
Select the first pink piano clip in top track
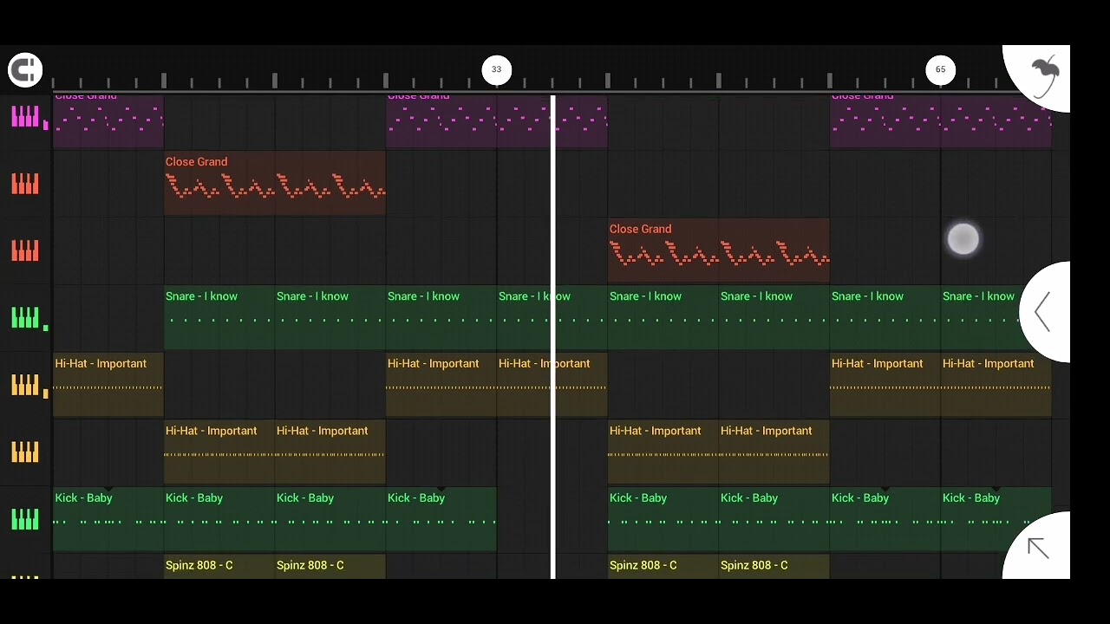click(108, 121)
